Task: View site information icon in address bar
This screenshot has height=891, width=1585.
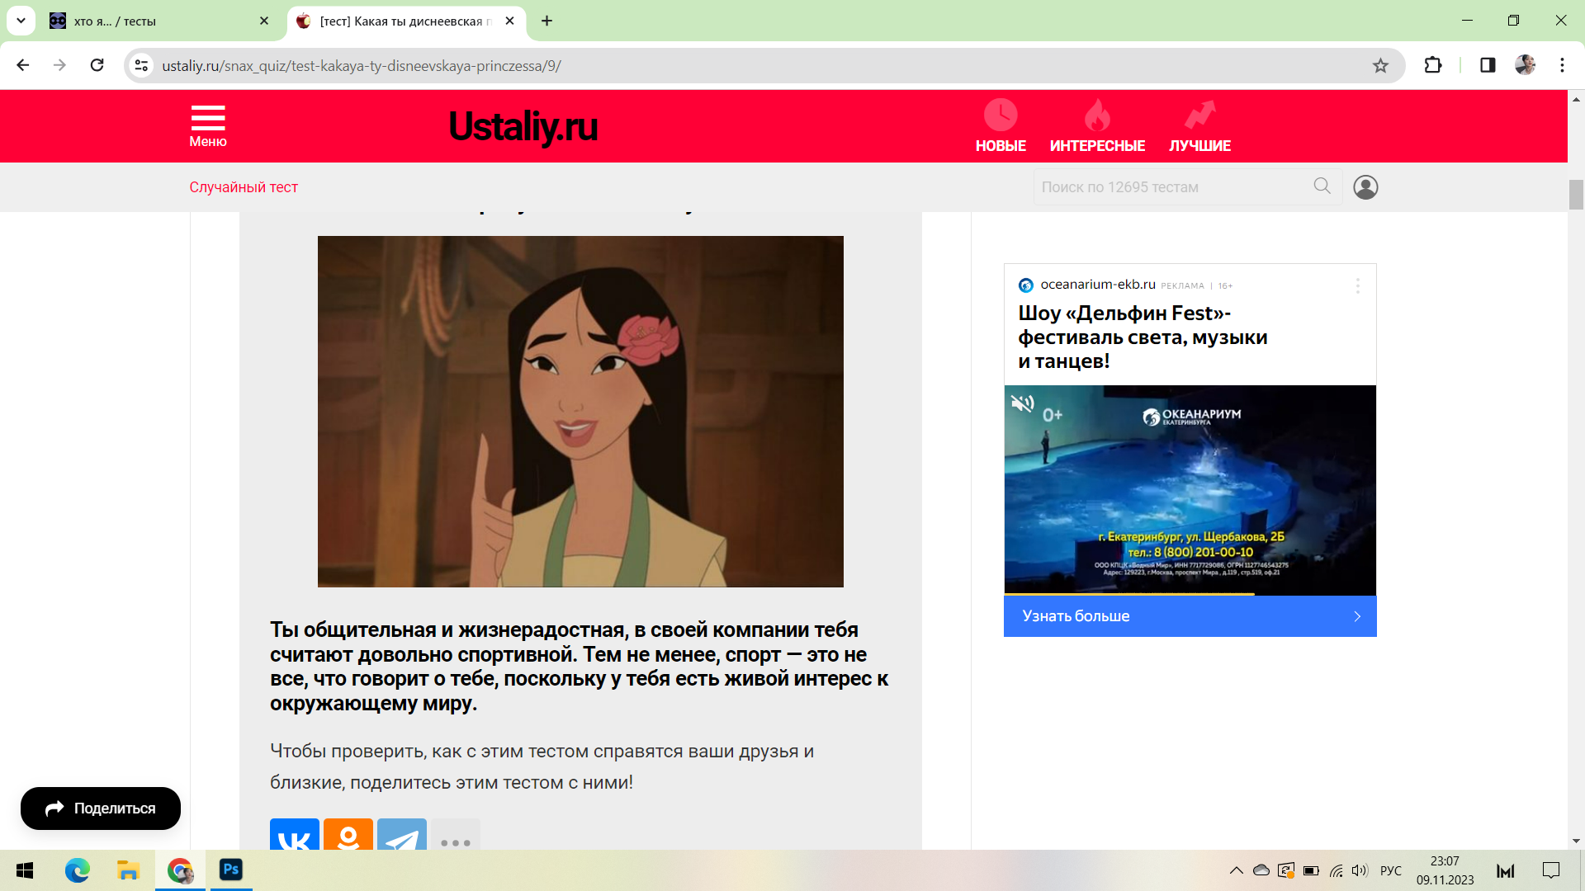Action: tap(142, 65)
